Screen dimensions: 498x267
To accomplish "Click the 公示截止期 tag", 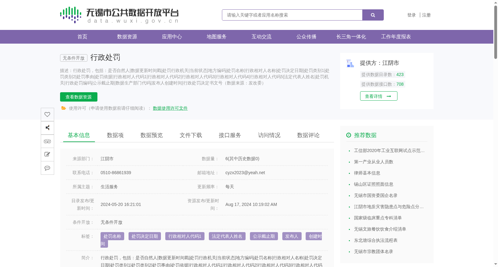I will pyautogui.click(x=264, y=236).
